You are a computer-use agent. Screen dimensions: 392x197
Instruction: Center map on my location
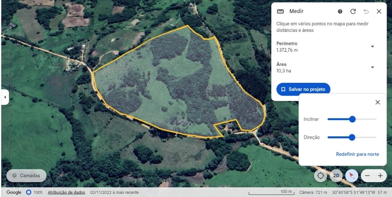tap(320, 175)
